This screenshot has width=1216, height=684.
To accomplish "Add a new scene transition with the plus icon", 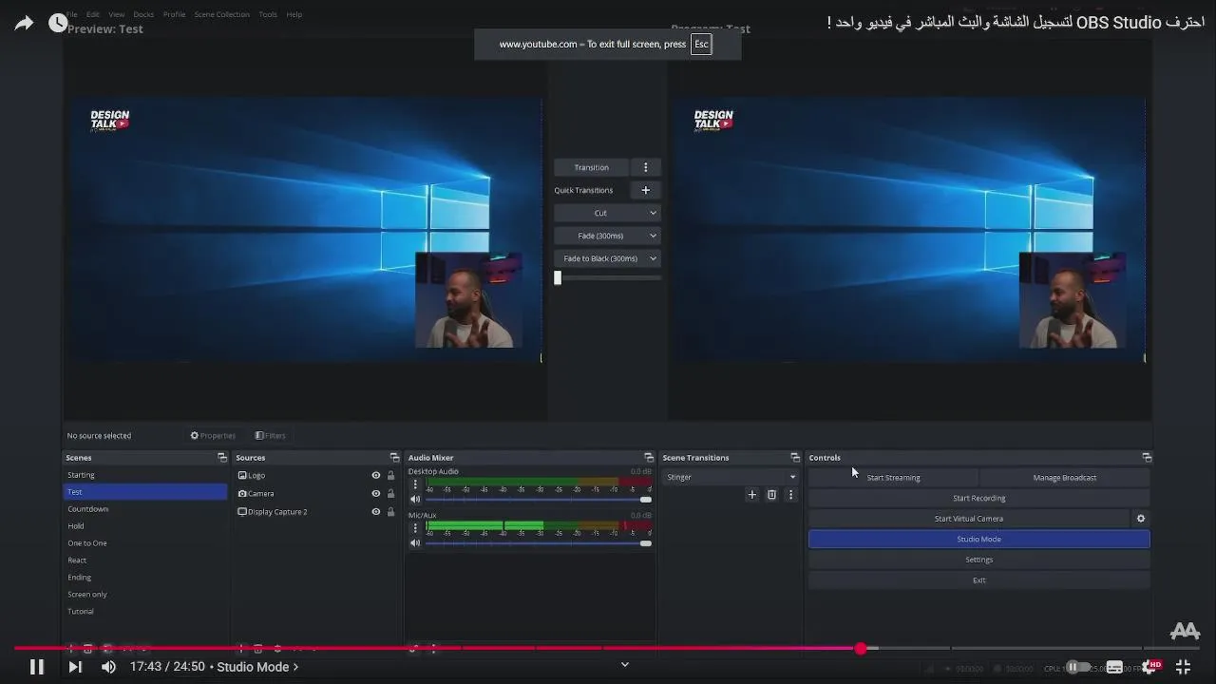I will point(752,495).
